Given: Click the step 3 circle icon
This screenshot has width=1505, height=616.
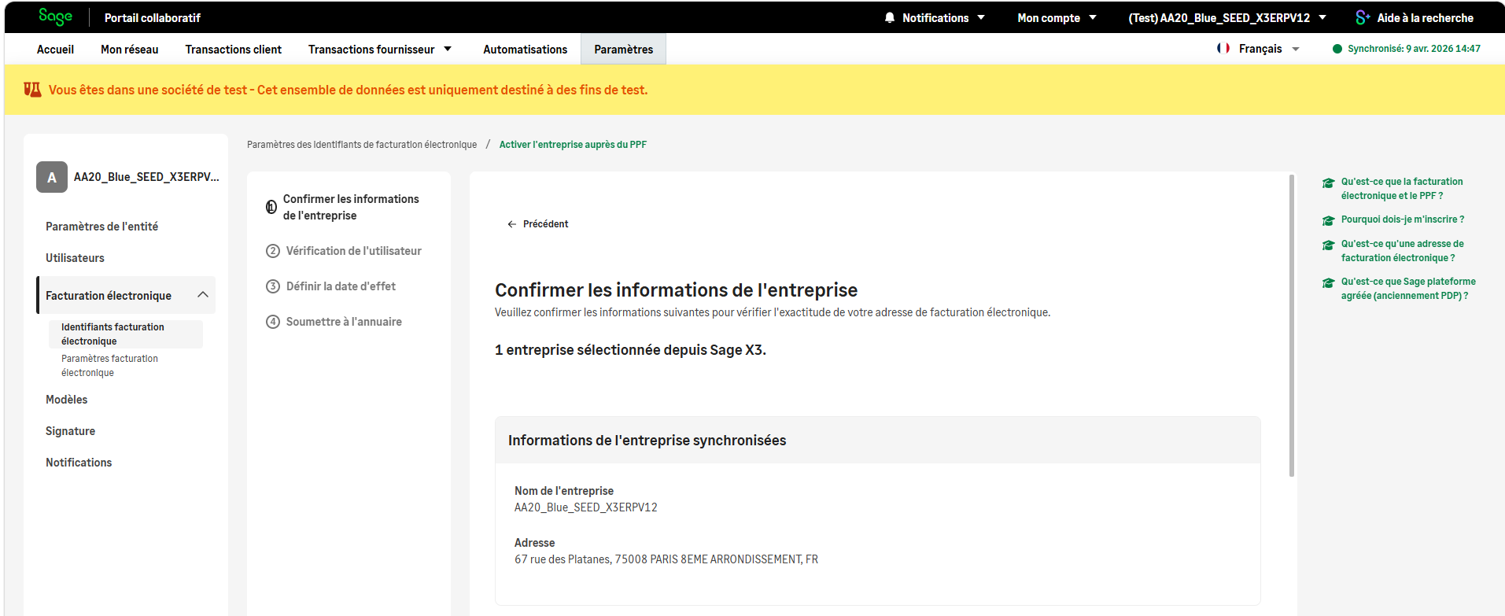Looking at the screenshot, I should coord(273,286).
